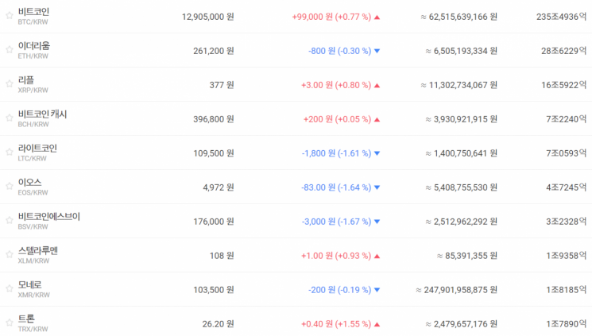This screenshot has width=592, height=336.
Task: Click the XLM/KRW ticker label
Action: pos(33,261)
